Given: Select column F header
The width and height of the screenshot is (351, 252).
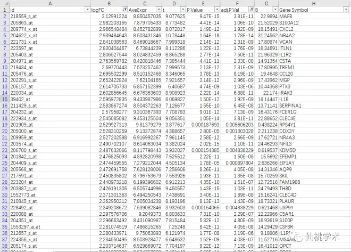Looking at the screenshot, I should [237, 3].
